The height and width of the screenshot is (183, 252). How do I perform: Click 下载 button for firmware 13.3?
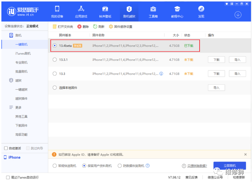(x=216, y=74)
